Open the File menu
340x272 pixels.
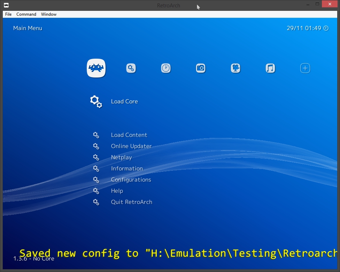tap(8, 14)
